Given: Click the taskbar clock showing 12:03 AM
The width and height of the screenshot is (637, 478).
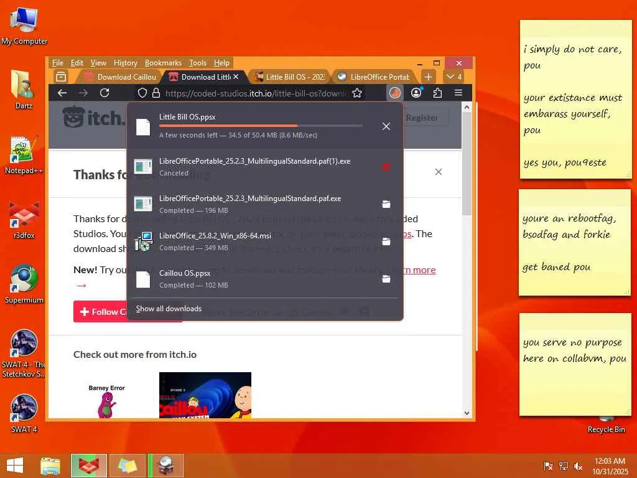Looking at the screenshot, I should pos(610,466).
